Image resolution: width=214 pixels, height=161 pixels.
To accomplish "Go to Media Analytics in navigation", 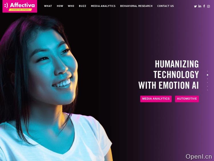I will point(103,6).
